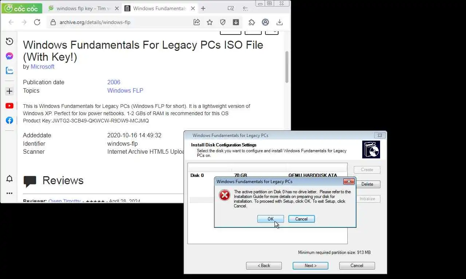
Task: Click the setup CD box icon
Action: (x=371, y=150)
